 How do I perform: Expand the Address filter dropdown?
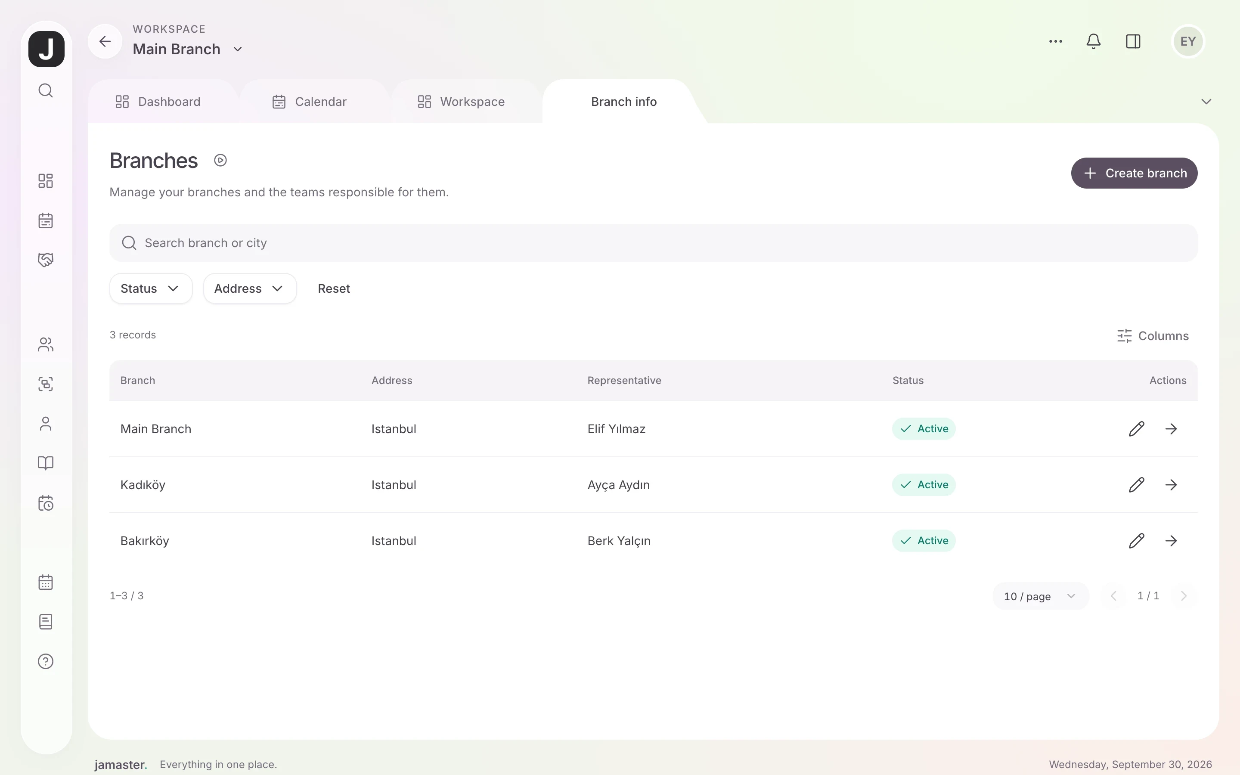click(250, 288)
